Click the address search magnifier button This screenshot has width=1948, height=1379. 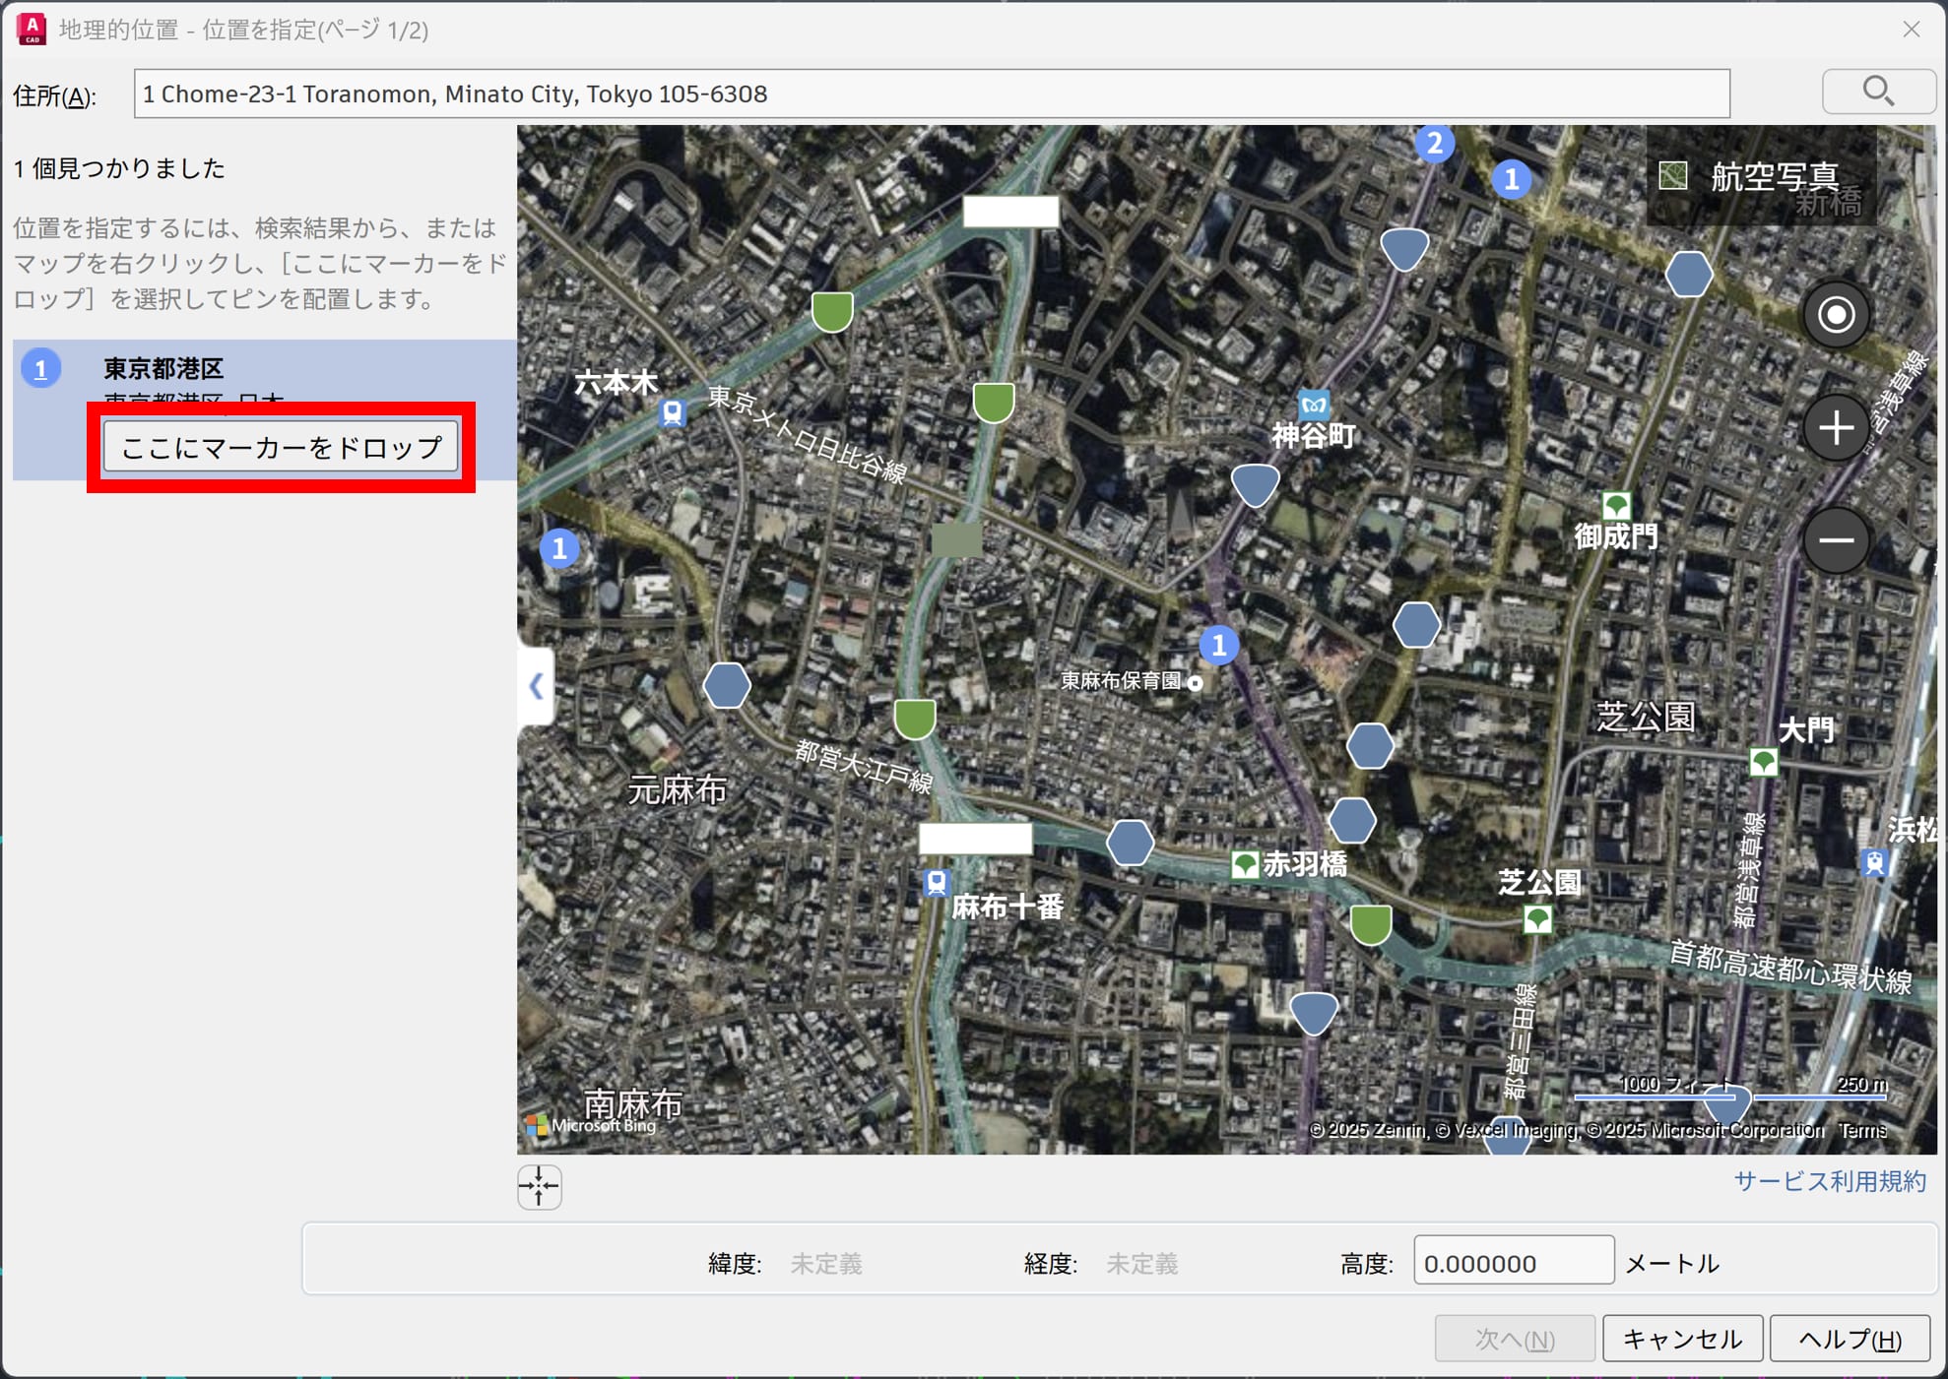point(1878,93)
